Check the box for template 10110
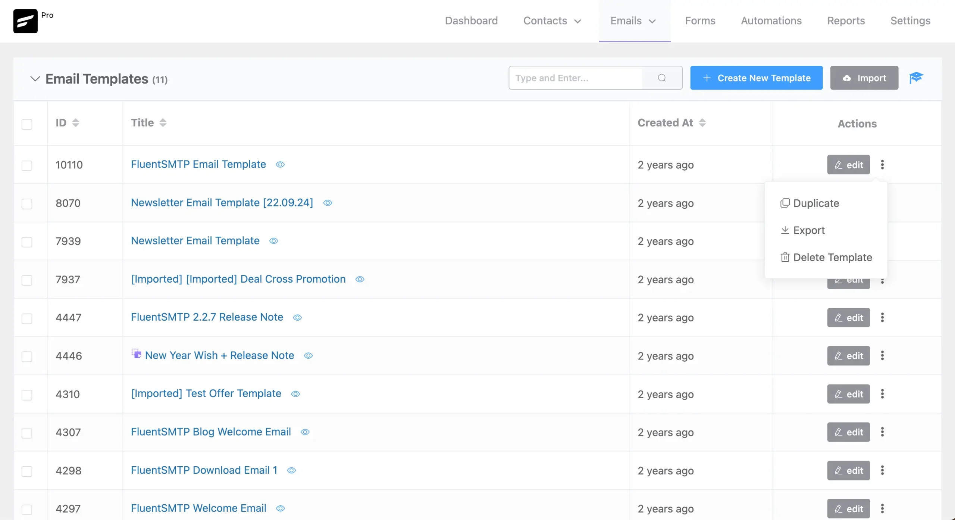955x520 pixels. (27, 166)
